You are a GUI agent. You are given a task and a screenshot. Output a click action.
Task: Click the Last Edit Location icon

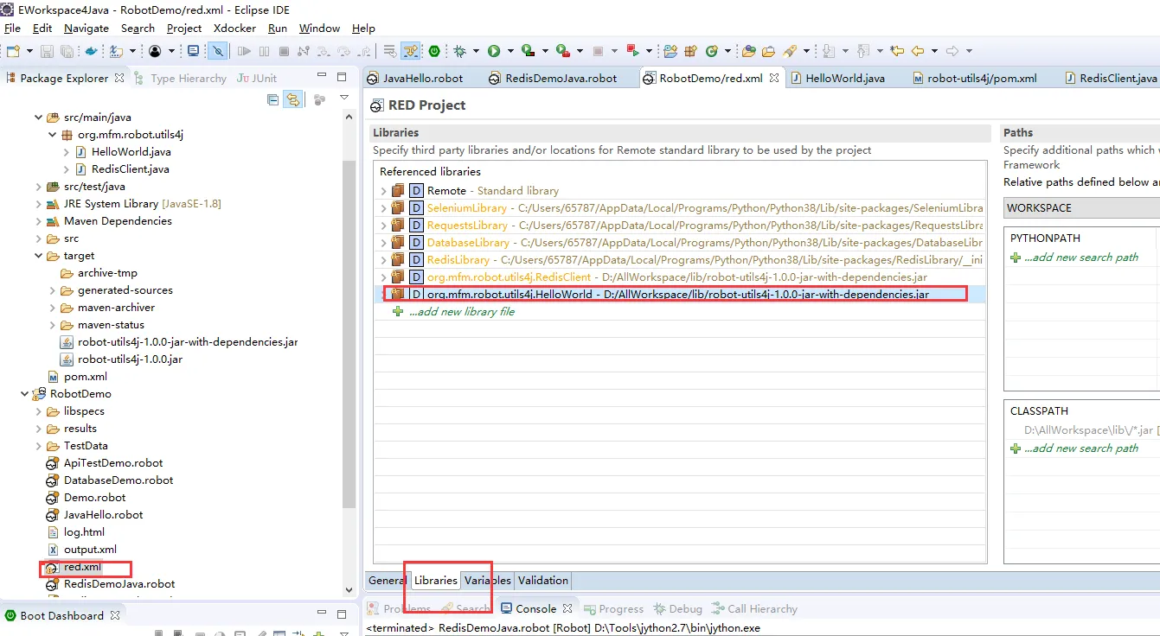tap(897, 51)
